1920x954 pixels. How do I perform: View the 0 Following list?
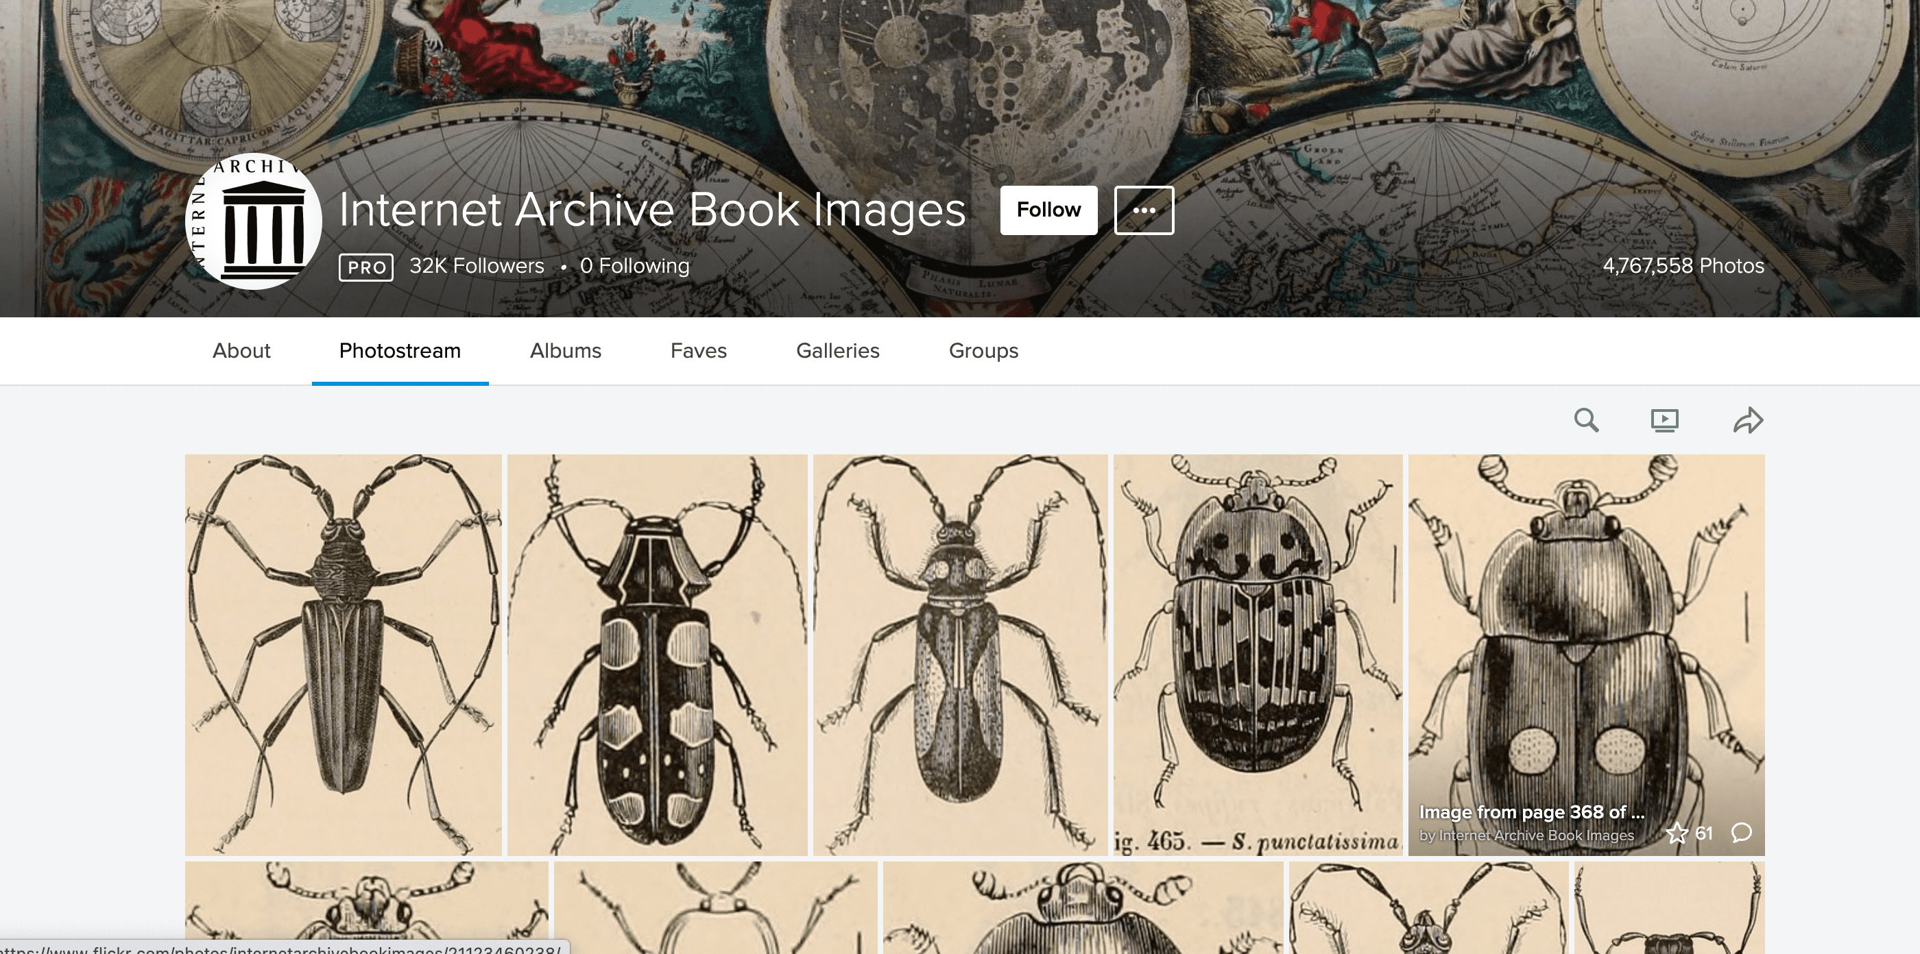[635, 266]
